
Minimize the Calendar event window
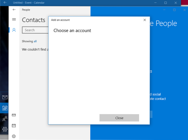(156, 3)
